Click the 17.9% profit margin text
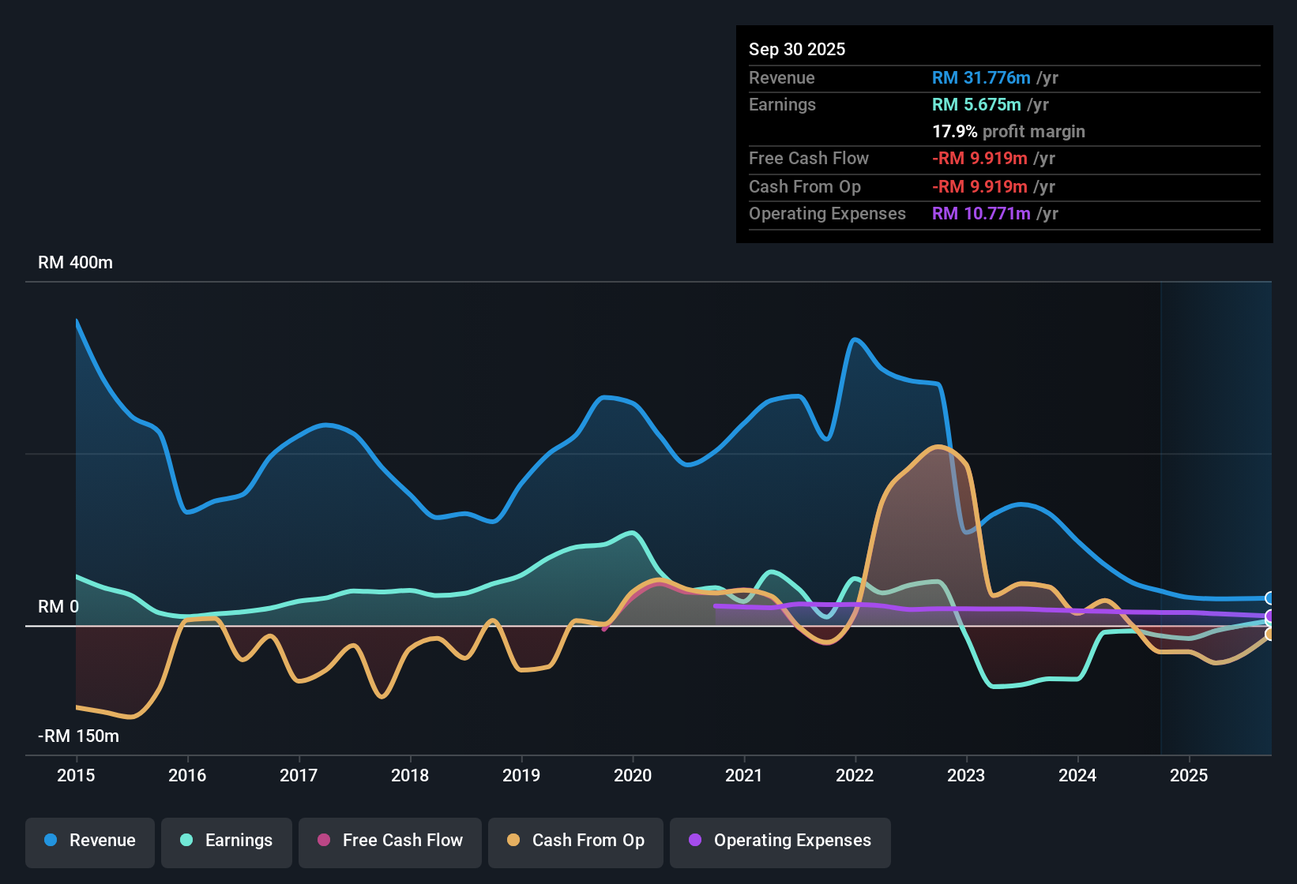 click(x=1009, y=131)
